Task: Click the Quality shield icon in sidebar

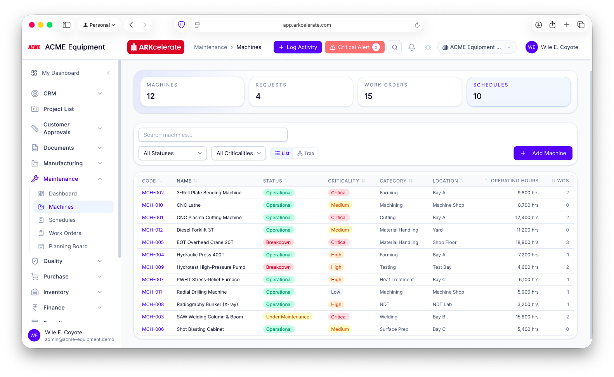Action: (x=35, y=261)
